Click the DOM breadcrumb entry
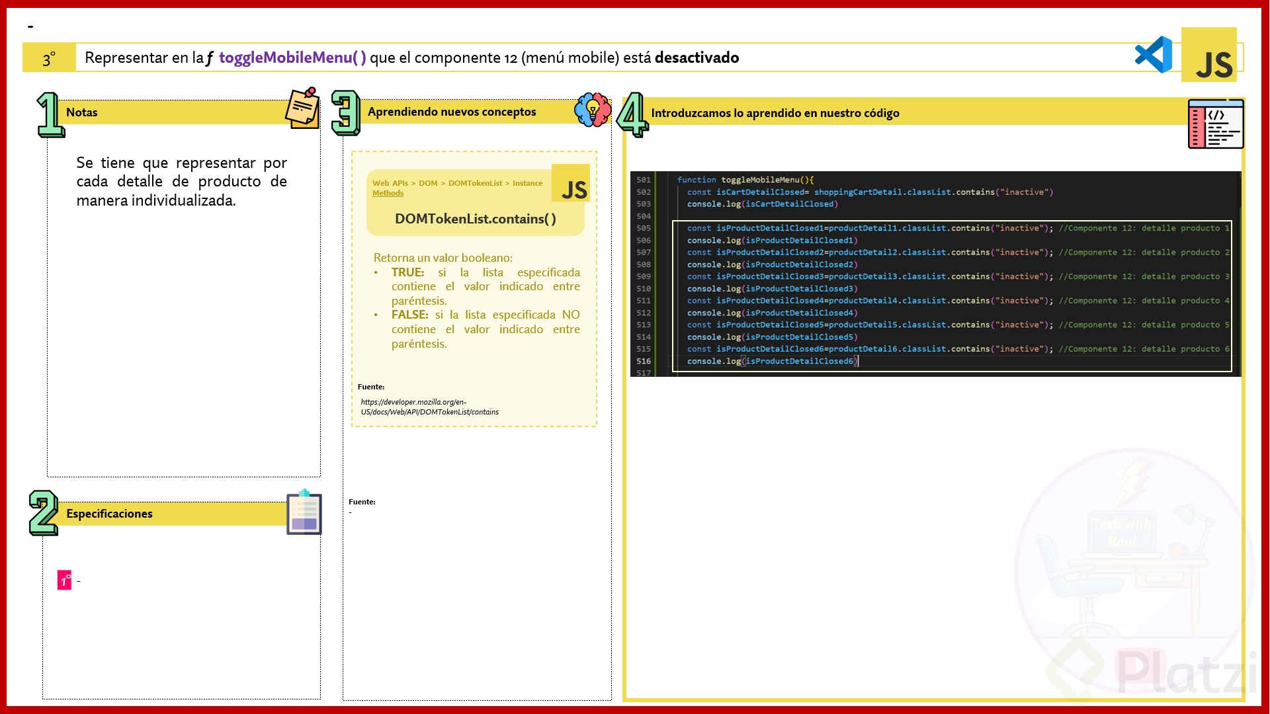The width and height of the screenshot is (1270, 714). pos(428,183)
